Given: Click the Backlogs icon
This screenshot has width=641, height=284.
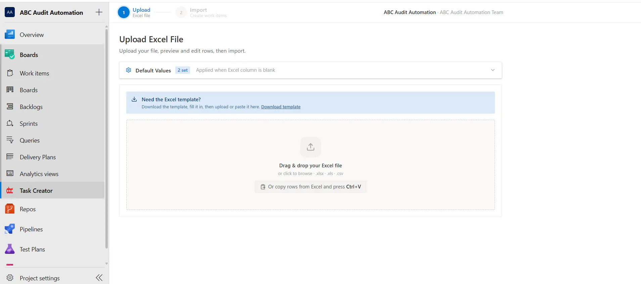Looking at the screenshot, I should pos(10,106).
